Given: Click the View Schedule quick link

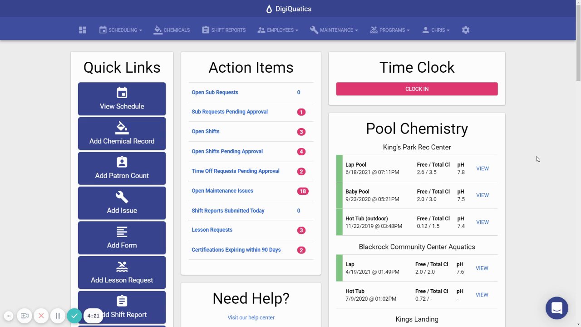Looking at the screenshot, I should point(122,99).
